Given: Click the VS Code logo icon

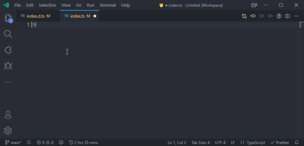Looking at the screenshot, I should (6, 5).
